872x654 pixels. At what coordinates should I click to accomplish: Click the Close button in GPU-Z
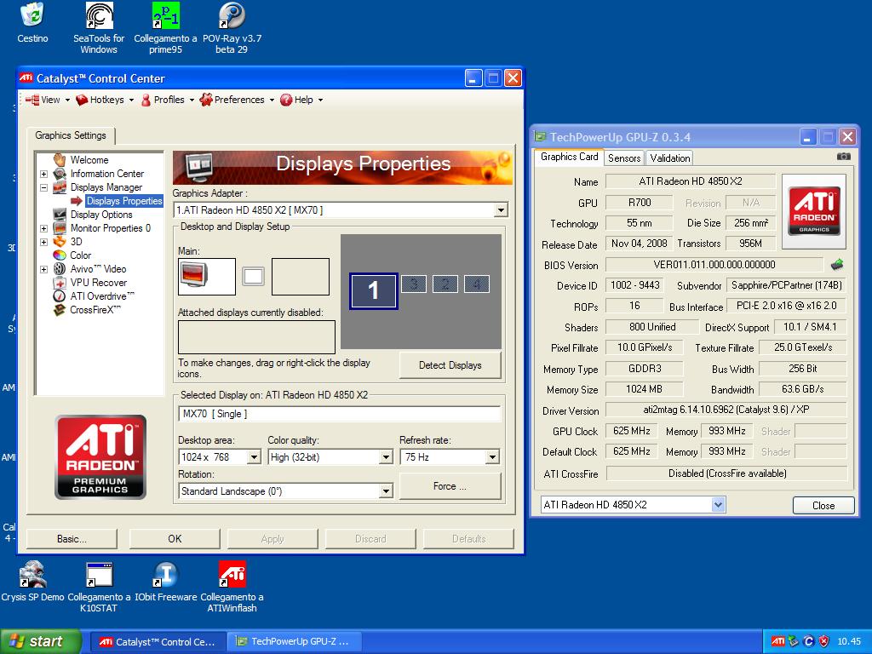pos(823,506)
